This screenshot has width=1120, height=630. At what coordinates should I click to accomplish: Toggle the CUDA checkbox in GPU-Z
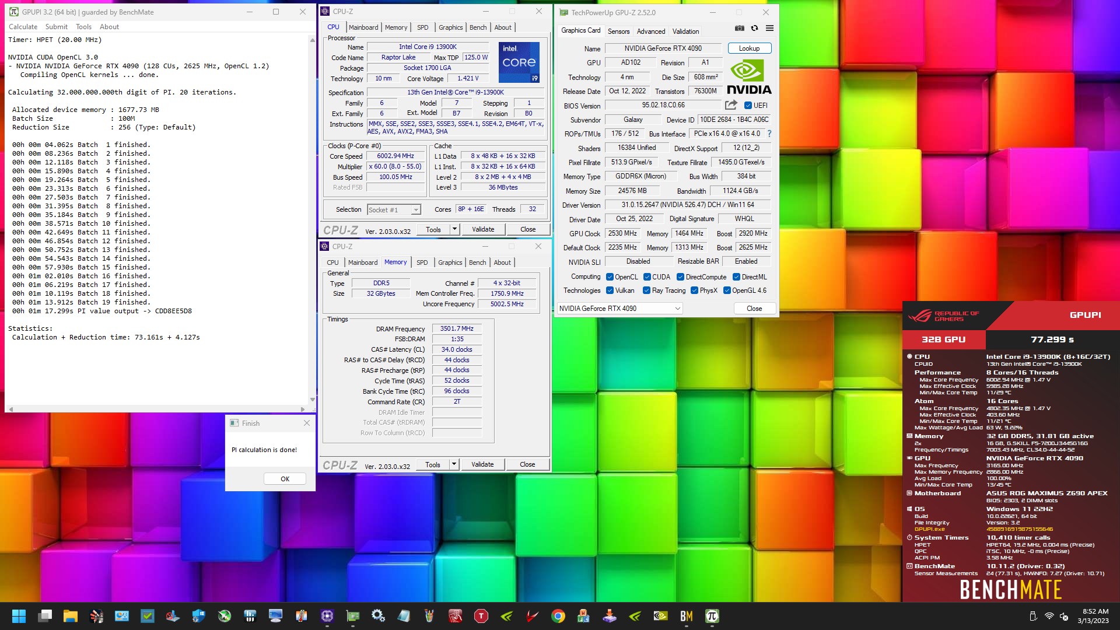coord(647,277)
